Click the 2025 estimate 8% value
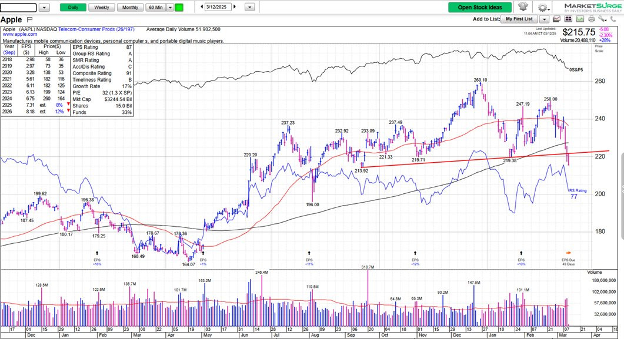Screen dimensions: 624x339 click(59, 105)
